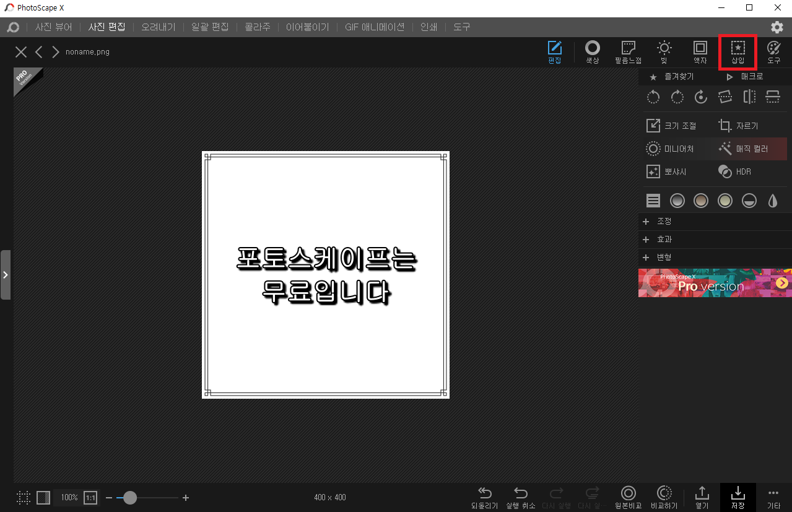792x512 pixels.
Task: Open the HDR effect
Action: point(735,171)
